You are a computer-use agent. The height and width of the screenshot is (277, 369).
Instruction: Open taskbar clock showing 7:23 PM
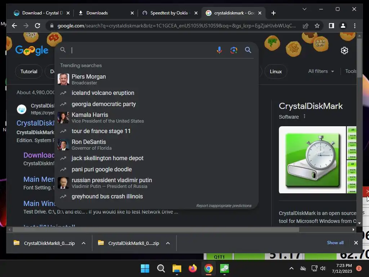pos(342,268)
